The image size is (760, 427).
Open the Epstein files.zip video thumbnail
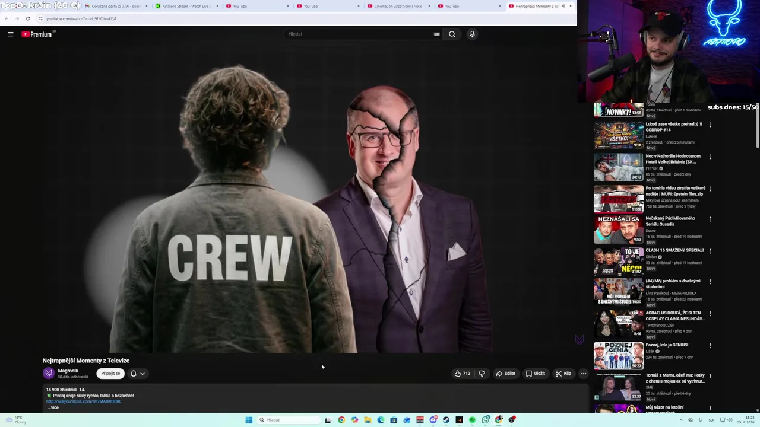pos(619,199)
